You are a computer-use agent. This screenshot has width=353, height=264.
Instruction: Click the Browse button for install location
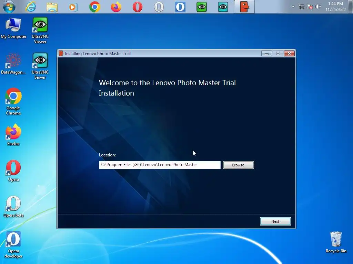pos(239,165)
